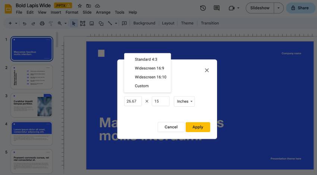Click the Theme toolbar button
Image resolution: width=317 pixels, height=175 pixels.
tap(187, 23)
